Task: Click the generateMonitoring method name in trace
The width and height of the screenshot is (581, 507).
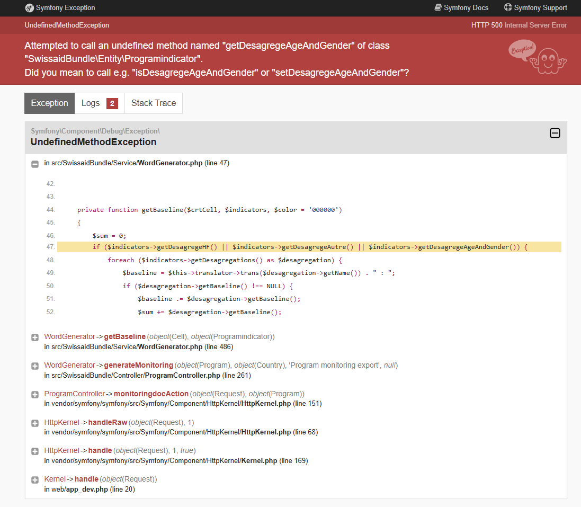Action: (x=138, y=365)
